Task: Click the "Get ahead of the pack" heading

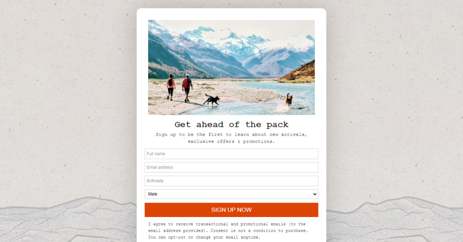Action: [231, 124]
